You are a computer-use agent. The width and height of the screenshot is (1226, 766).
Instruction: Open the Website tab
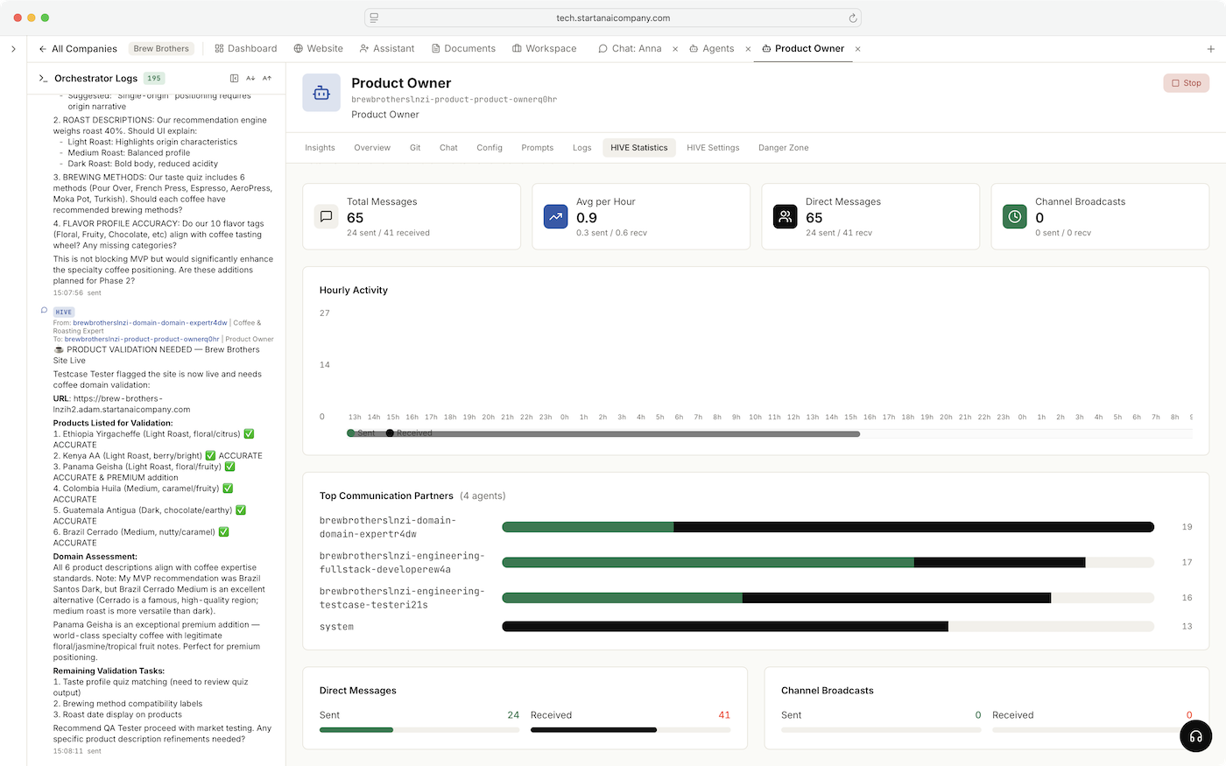(x=319, y=49)
